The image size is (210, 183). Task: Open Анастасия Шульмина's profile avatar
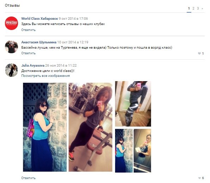click(11, 47)
